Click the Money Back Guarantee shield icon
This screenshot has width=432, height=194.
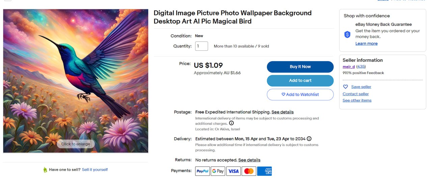click(347, 34)
